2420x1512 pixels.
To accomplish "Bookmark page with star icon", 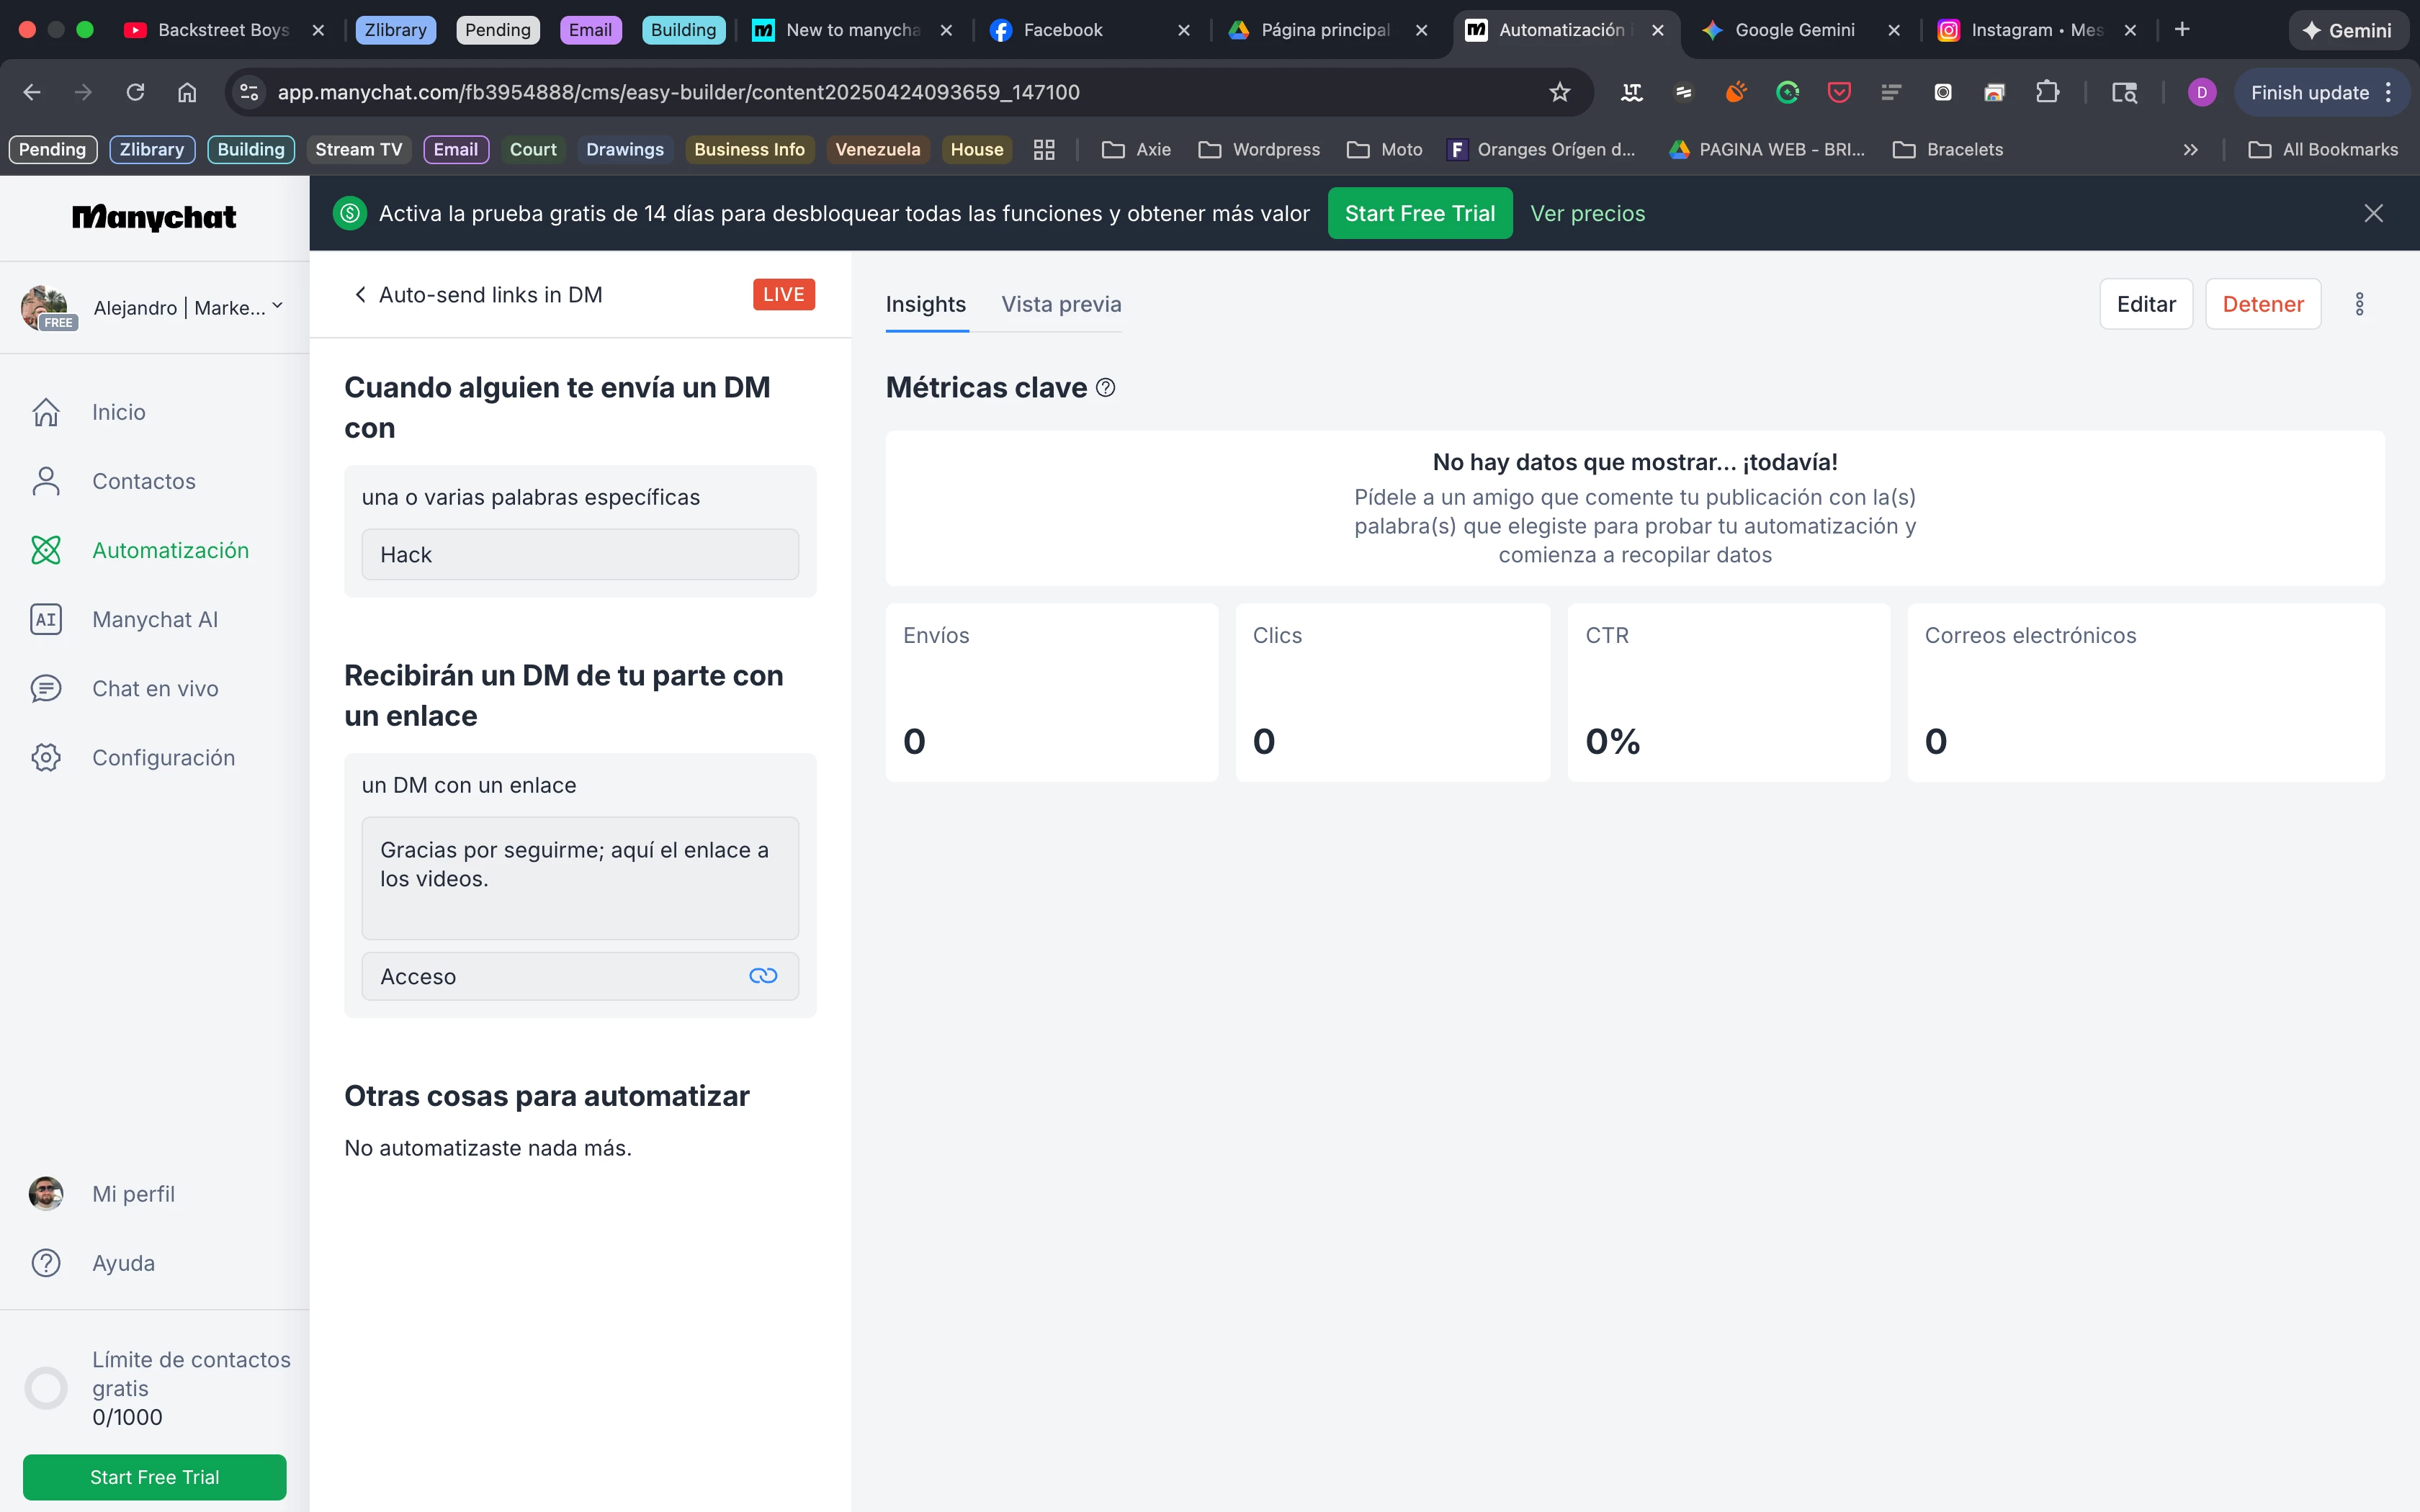I will (x=1559, y=92).
